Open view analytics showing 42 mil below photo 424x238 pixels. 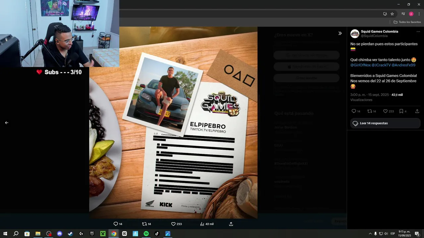[x=207, y=224]
